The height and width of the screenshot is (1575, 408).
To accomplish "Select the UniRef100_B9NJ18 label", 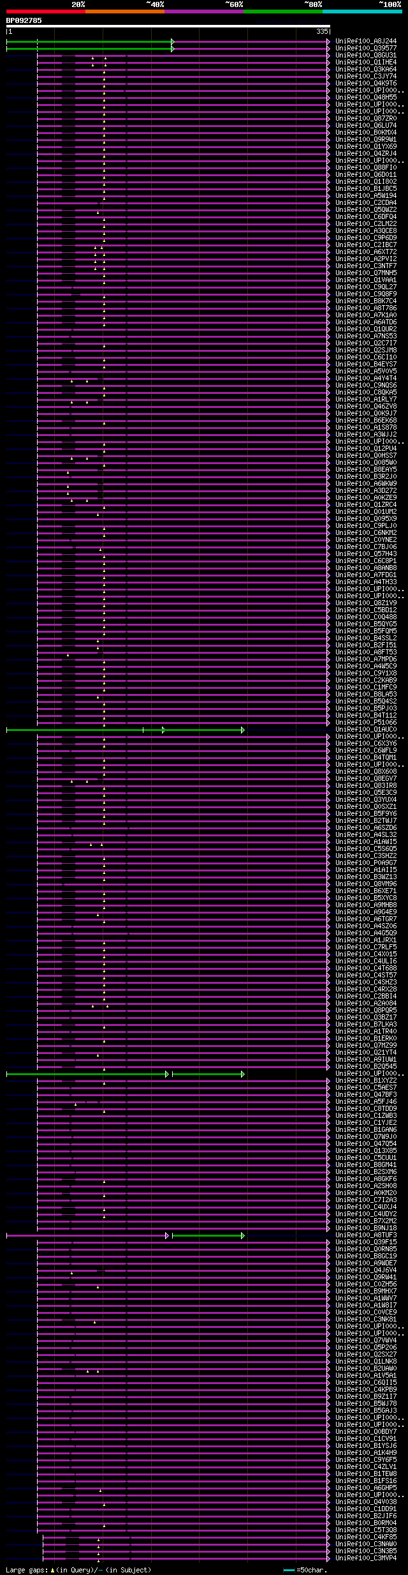I will coord(366,1228).
